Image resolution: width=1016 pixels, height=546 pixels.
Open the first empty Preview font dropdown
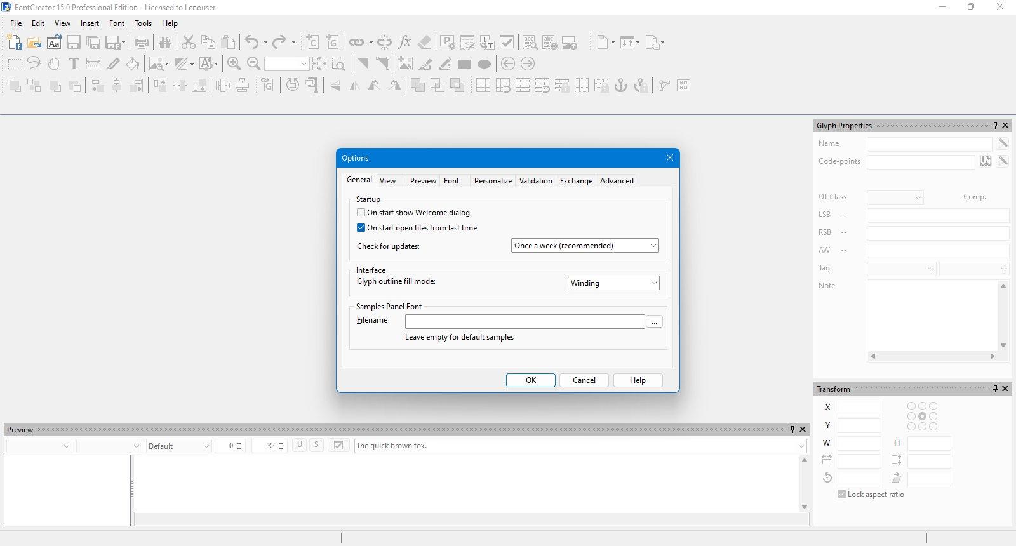click(39, 446)
